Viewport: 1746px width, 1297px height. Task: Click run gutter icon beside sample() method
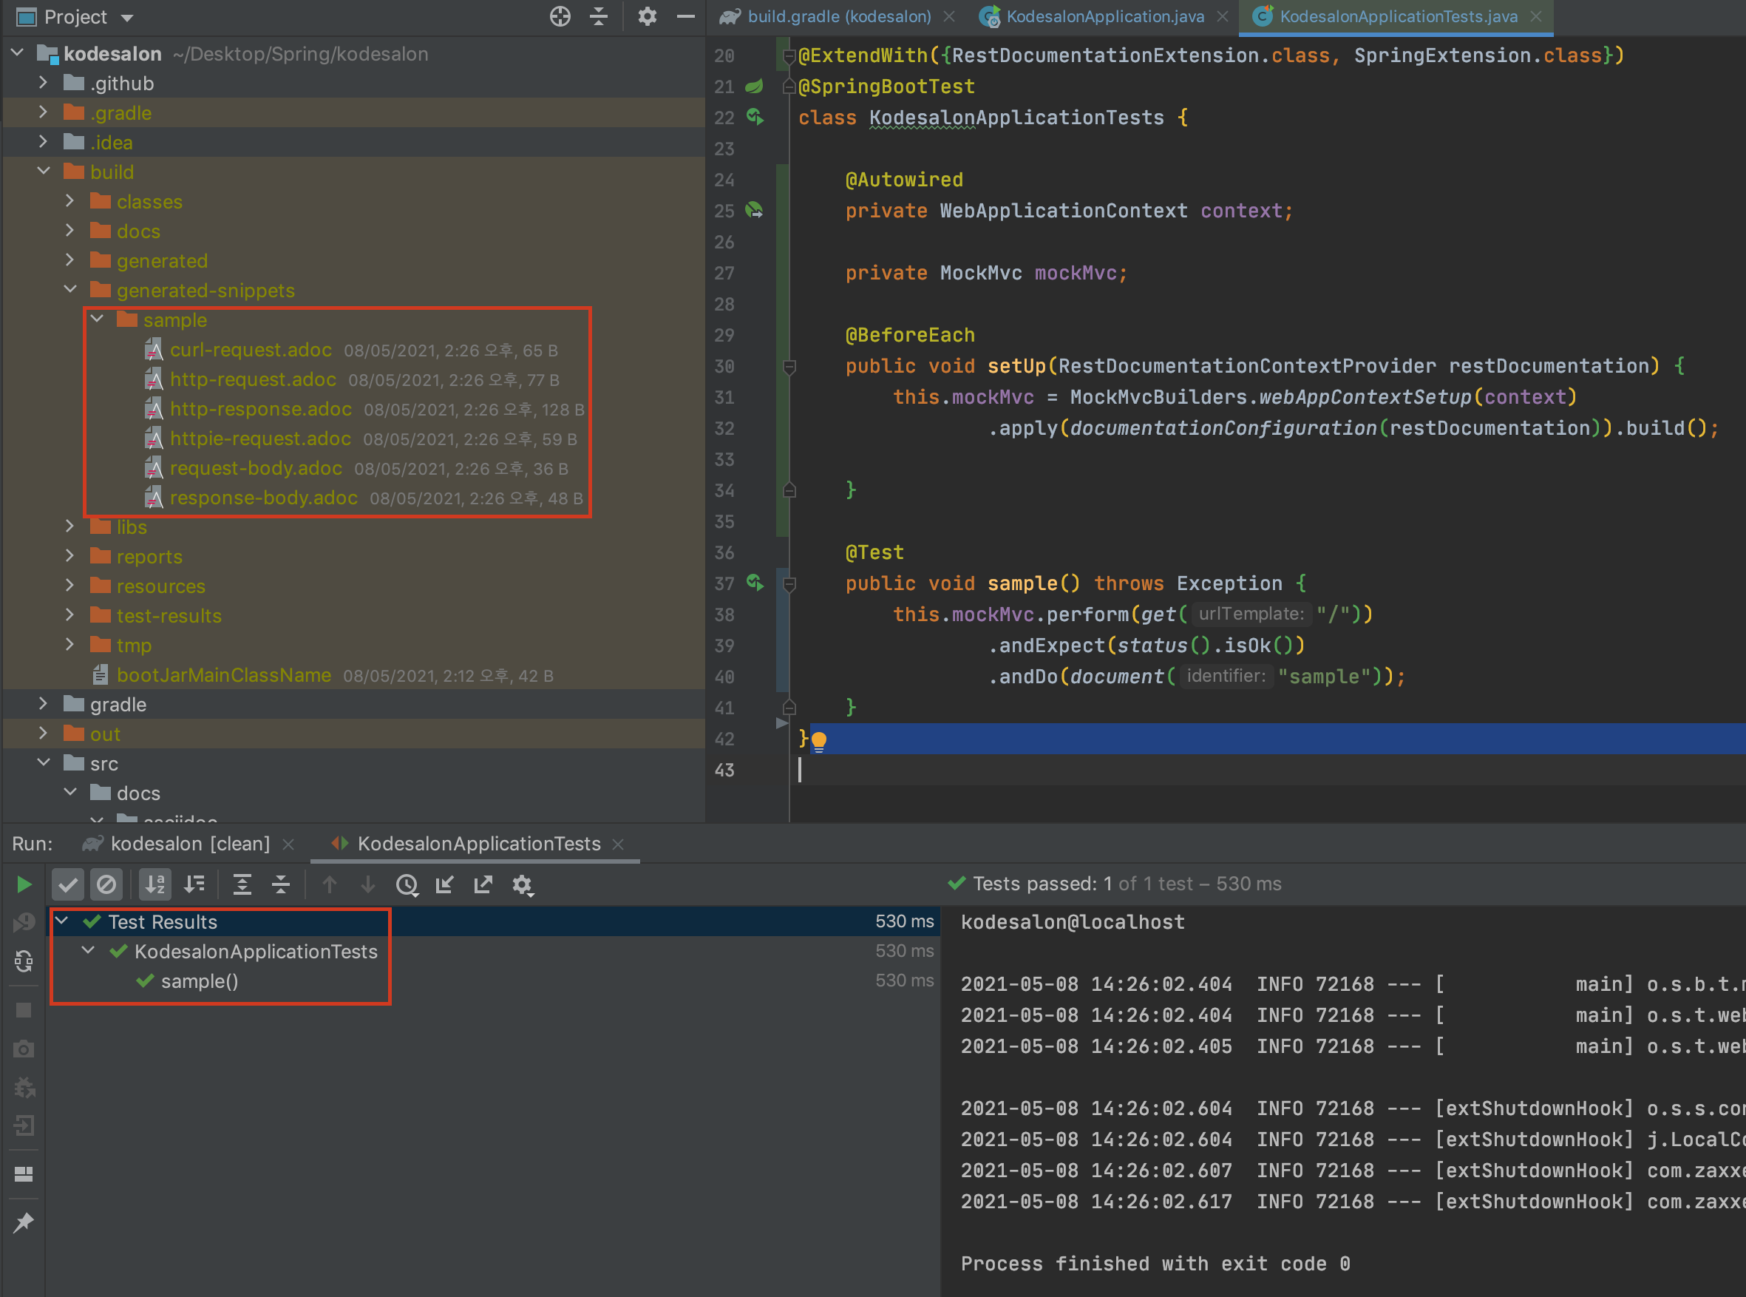coord(754,583)
